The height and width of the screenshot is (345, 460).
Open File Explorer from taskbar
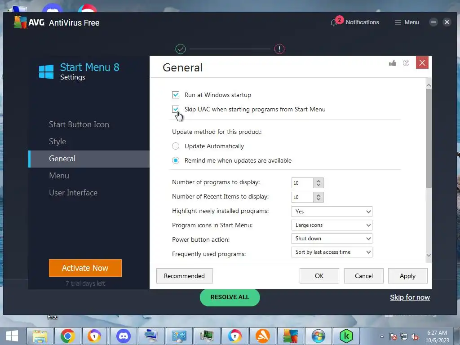(x=40, y=336)
